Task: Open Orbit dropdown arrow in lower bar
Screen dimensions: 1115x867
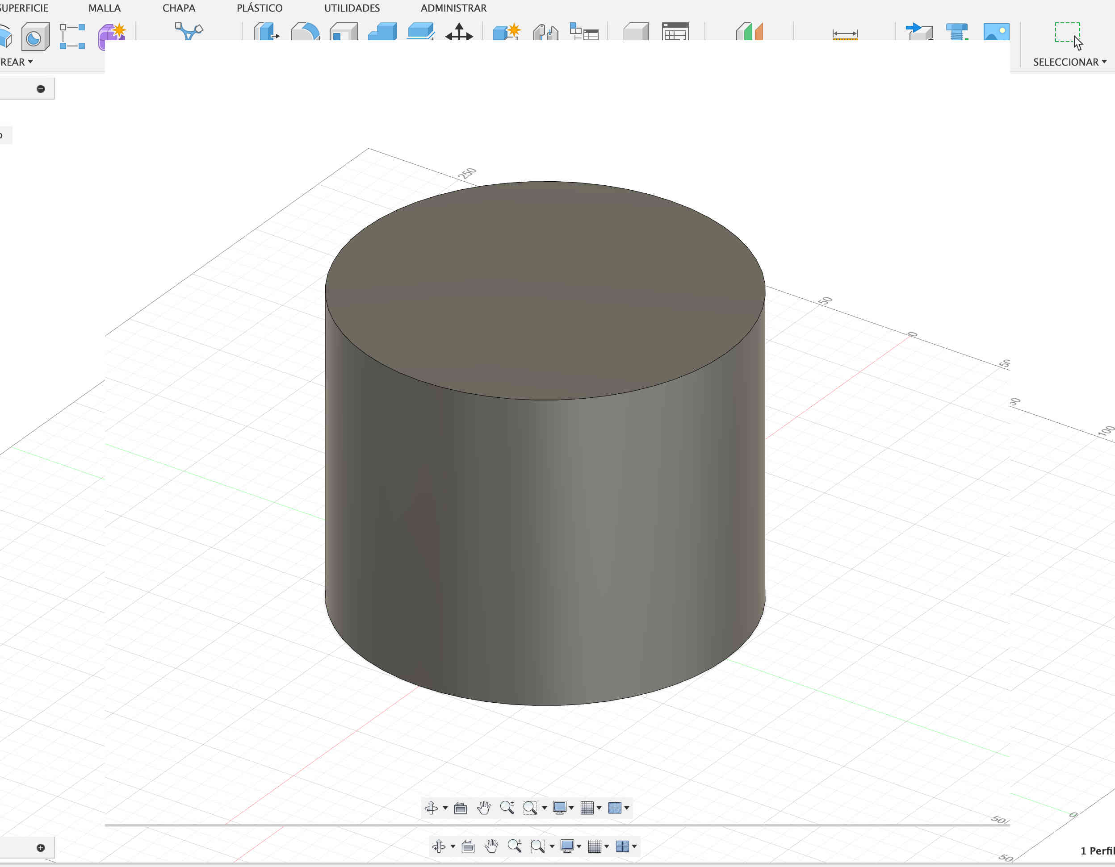Action: click(453, 846)
